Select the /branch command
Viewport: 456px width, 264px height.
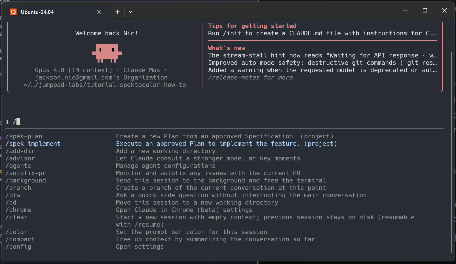(18, 188)
